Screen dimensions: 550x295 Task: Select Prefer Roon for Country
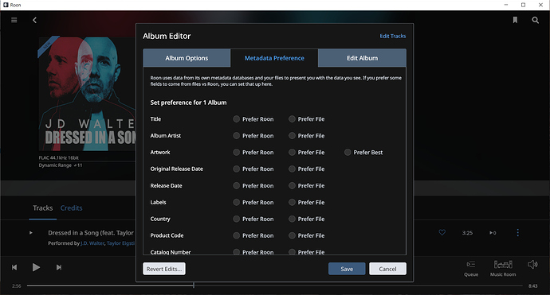pos(237,219)
